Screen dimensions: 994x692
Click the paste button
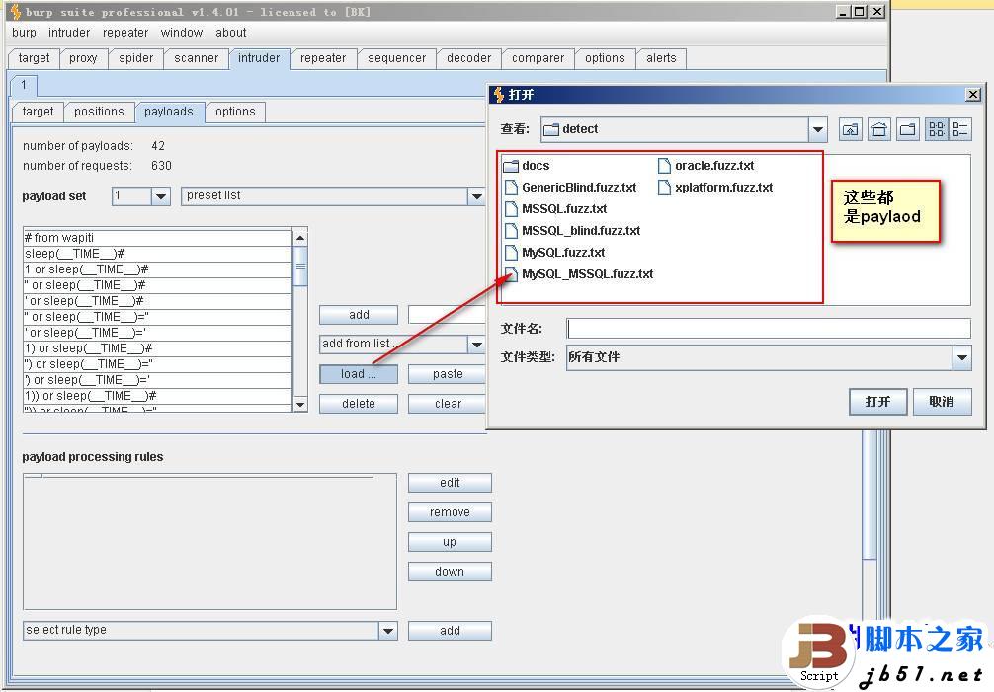click(x=447, y=374)
